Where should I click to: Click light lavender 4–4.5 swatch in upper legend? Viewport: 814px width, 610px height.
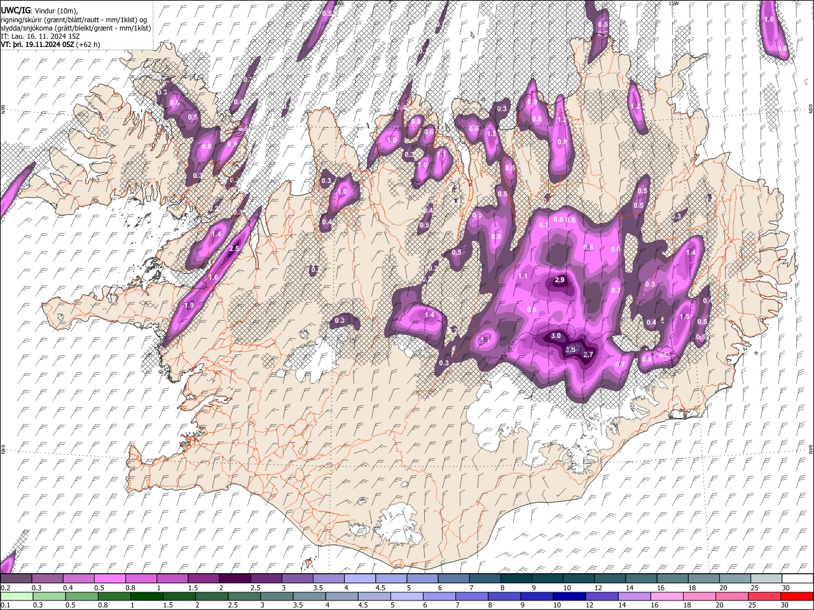click(x=361, y=579)
